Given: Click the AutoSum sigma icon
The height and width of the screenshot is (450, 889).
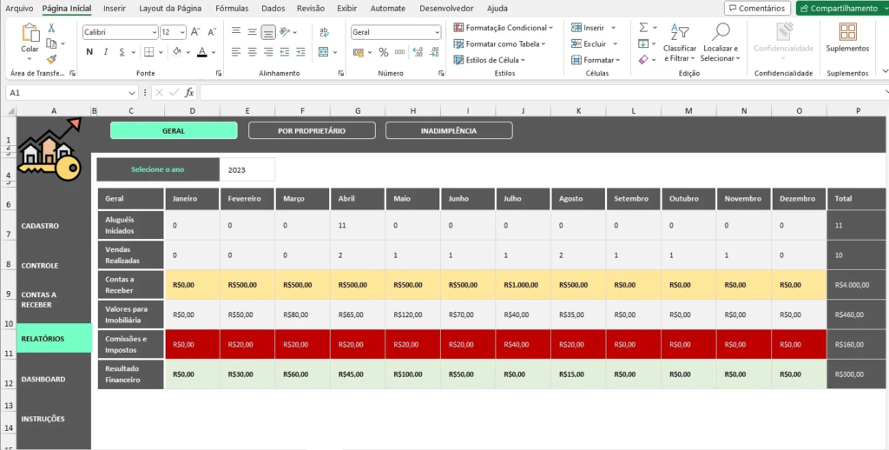Looking at the screenshot, I should (x=643, y=27).
